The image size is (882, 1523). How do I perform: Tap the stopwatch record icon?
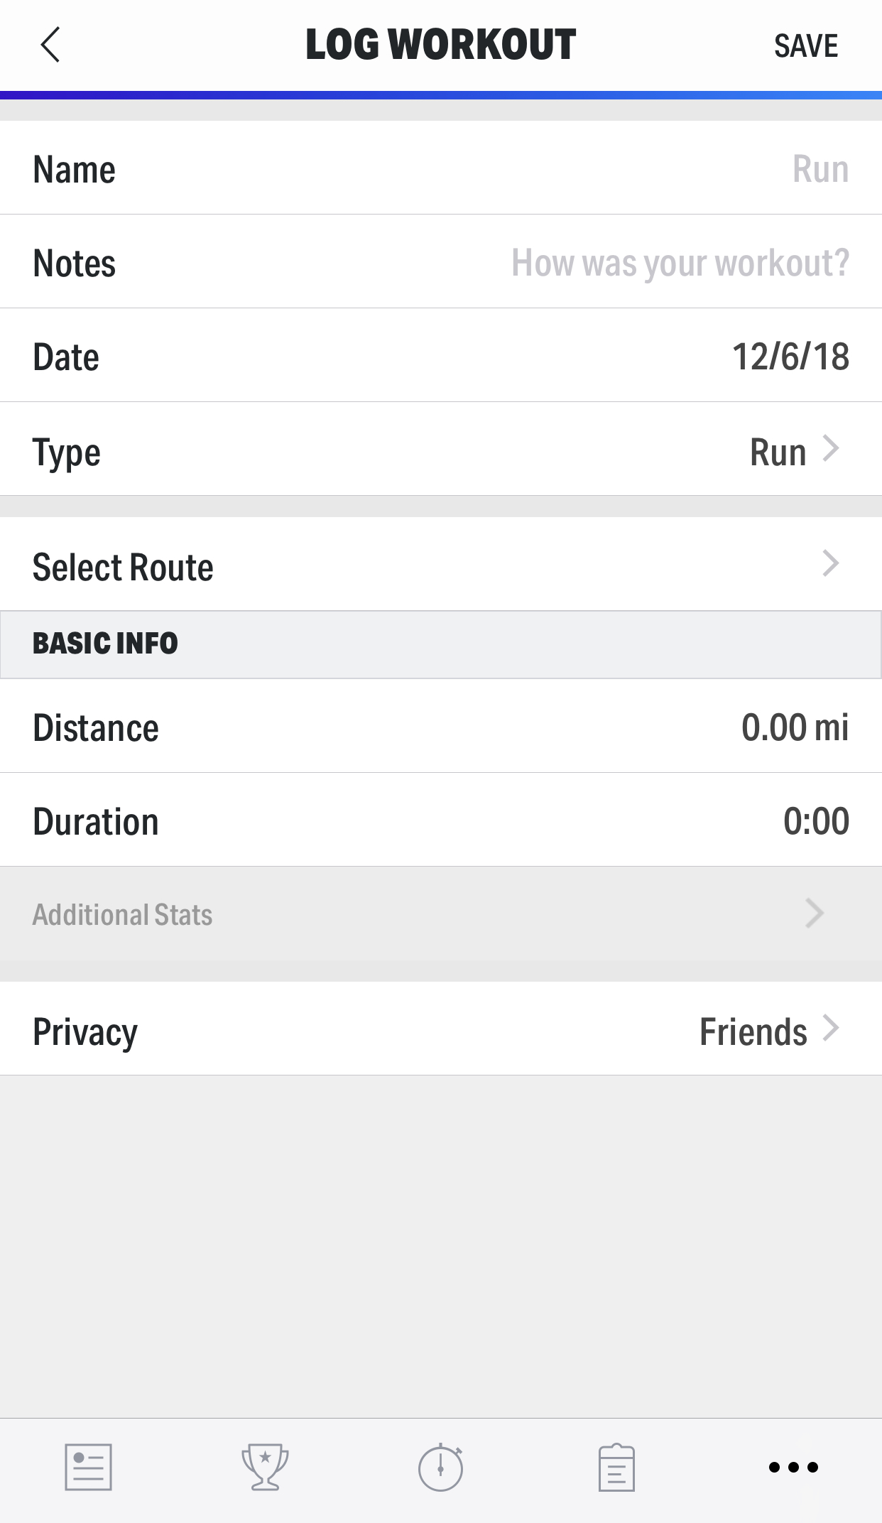click(441, 1467)
